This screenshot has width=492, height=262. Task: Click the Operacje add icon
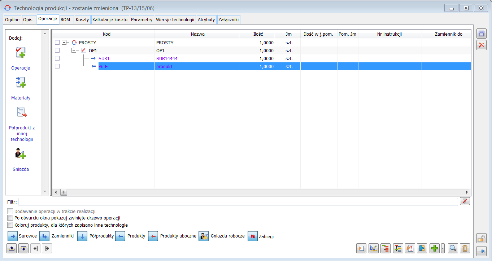21,53
